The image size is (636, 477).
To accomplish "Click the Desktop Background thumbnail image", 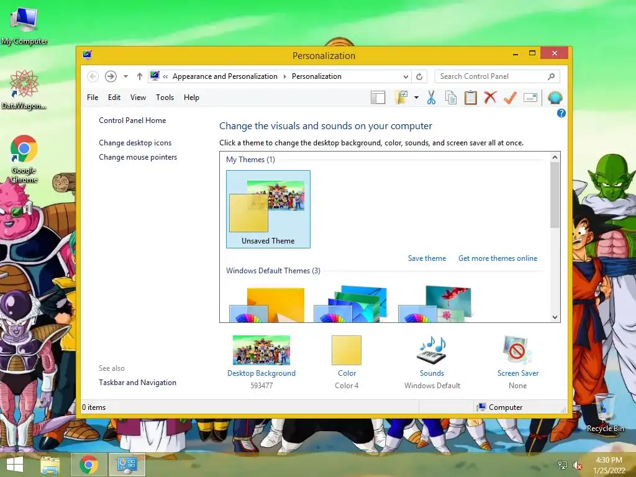I will (261, 350).
